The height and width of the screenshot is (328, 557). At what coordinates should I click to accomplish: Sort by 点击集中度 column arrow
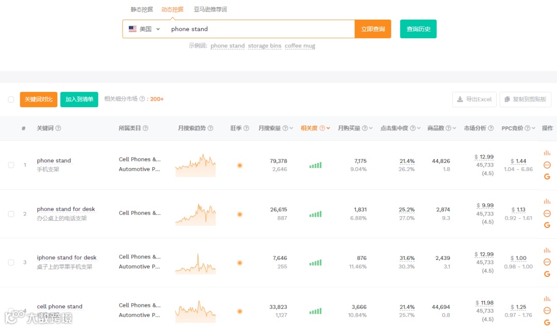[x=419, y=128]
